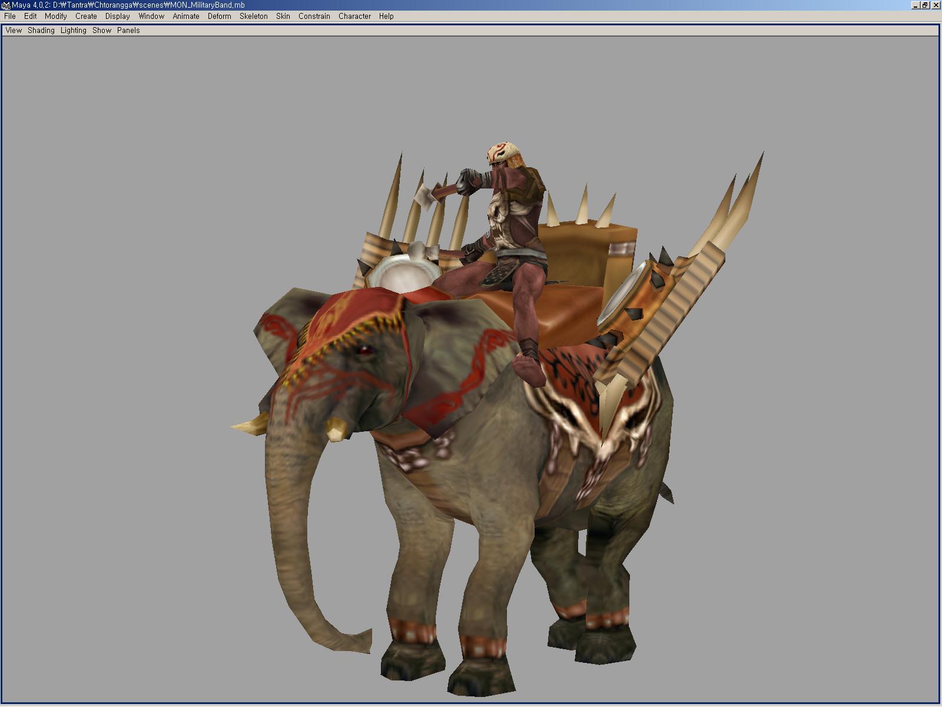The width and height of the screenshot is (942, 707).
Task: Click the Maya icon in title bar
Action: point(5,5)
